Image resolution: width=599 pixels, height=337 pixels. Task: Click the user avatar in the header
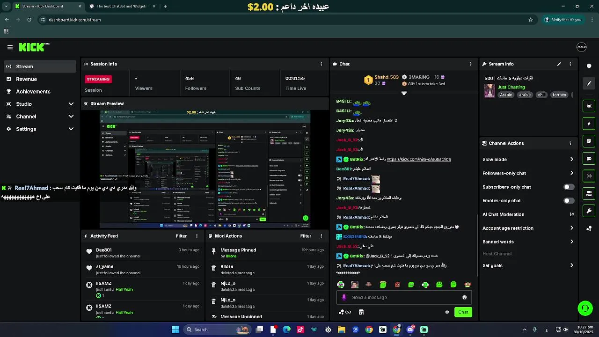(581, 47)
